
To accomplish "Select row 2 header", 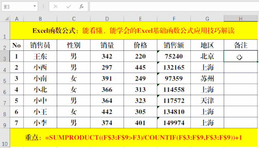I will tap(5, 45).
